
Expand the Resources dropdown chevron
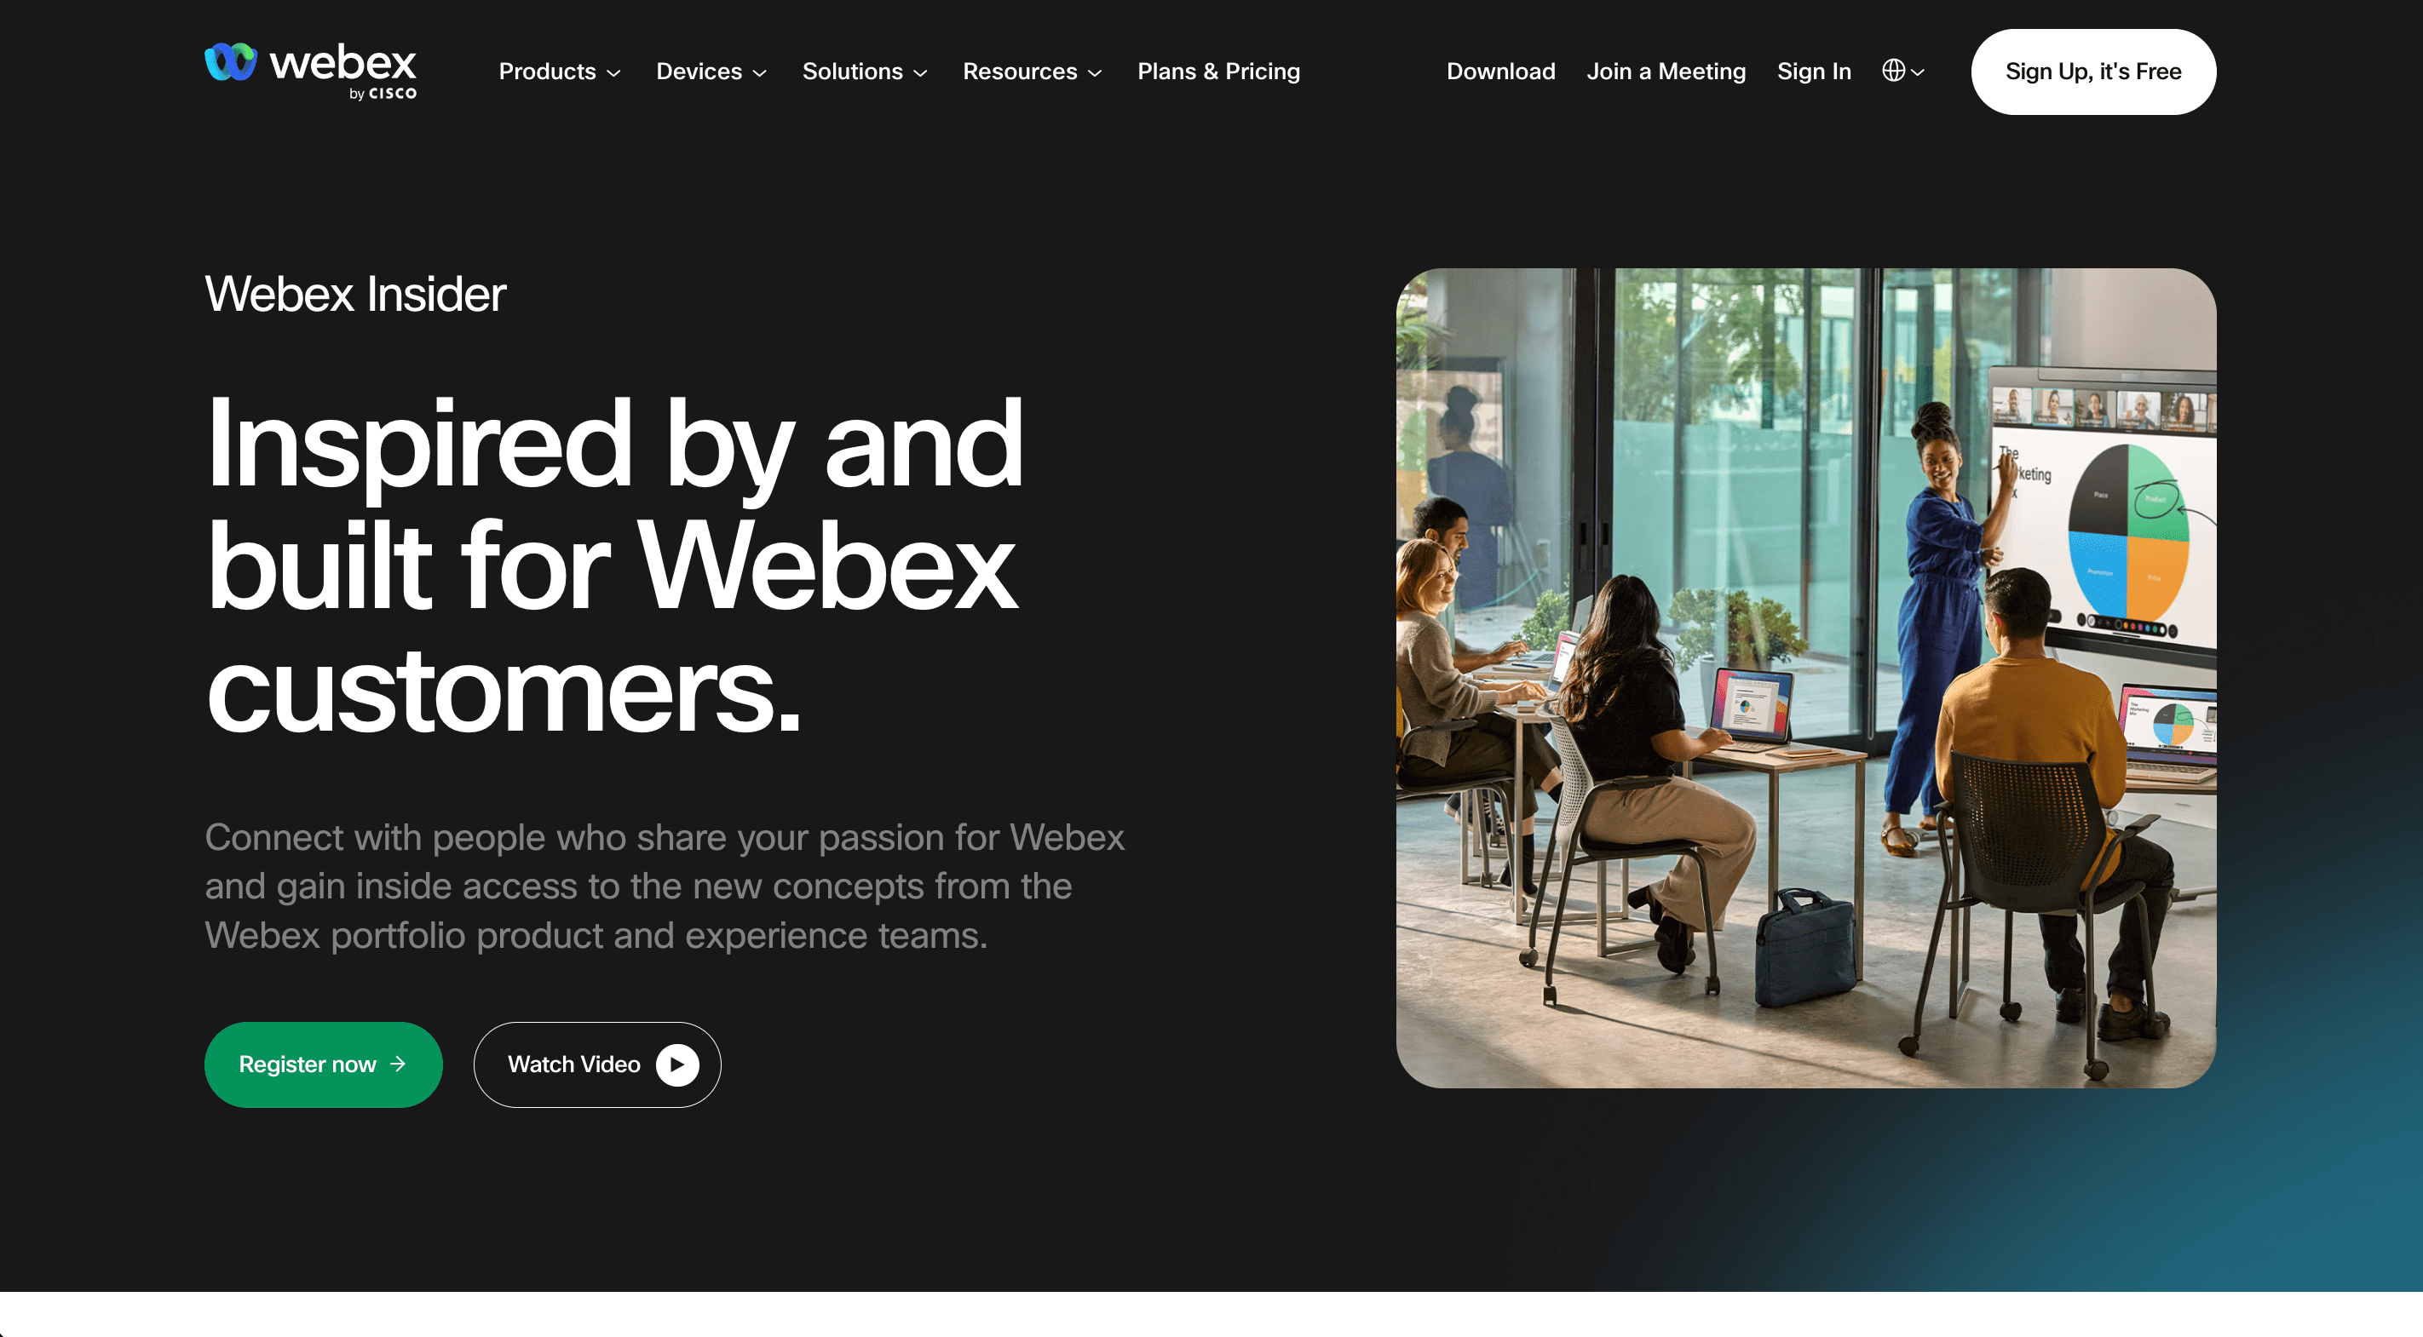[x=1095, y=73]
